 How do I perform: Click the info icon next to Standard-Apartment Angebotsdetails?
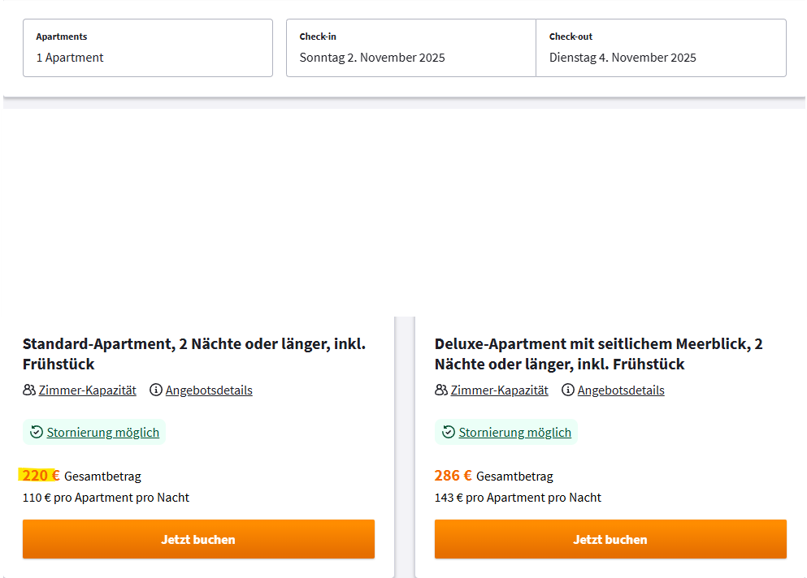pos(156,390)
